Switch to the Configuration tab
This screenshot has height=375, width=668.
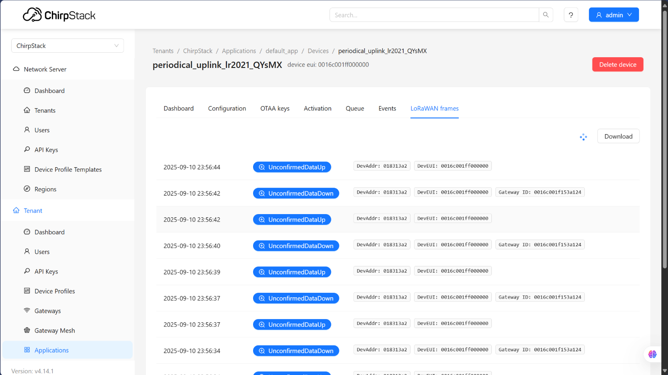(x=227, y=108)
